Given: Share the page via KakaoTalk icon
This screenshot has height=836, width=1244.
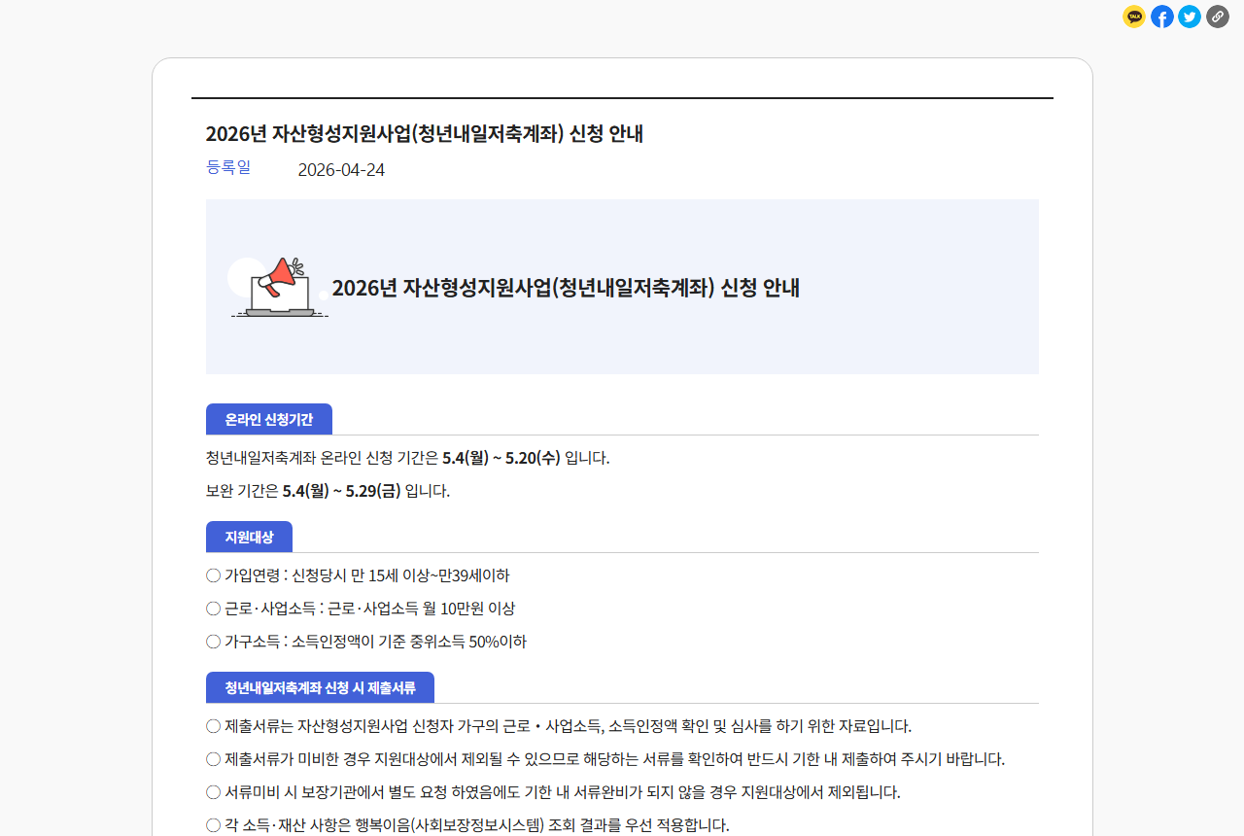Looking at the screenshot, I should coord(1134,17).
